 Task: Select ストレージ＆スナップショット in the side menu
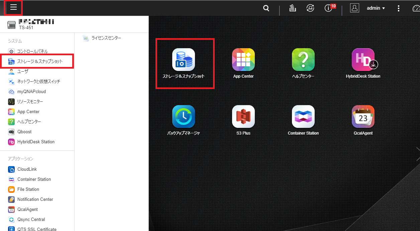point(36,62)
